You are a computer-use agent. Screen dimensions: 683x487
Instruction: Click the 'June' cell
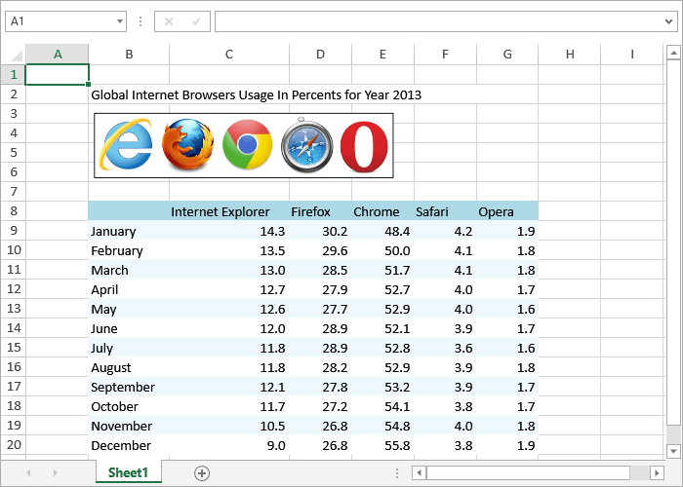pos(129,328)
